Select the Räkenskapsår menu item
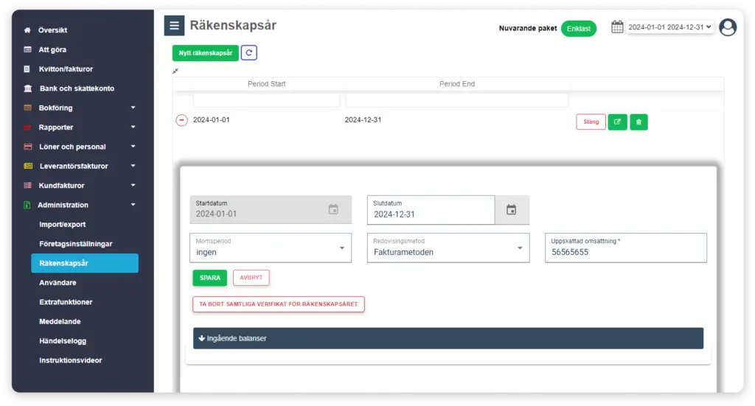The height and width of the screenshot is (406, 755). pos(85,263)
